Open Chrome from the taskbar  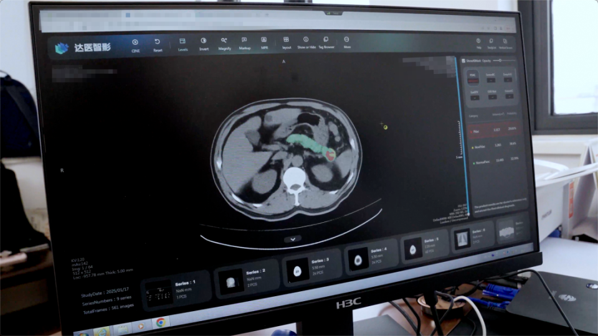(x=161, y=322)
